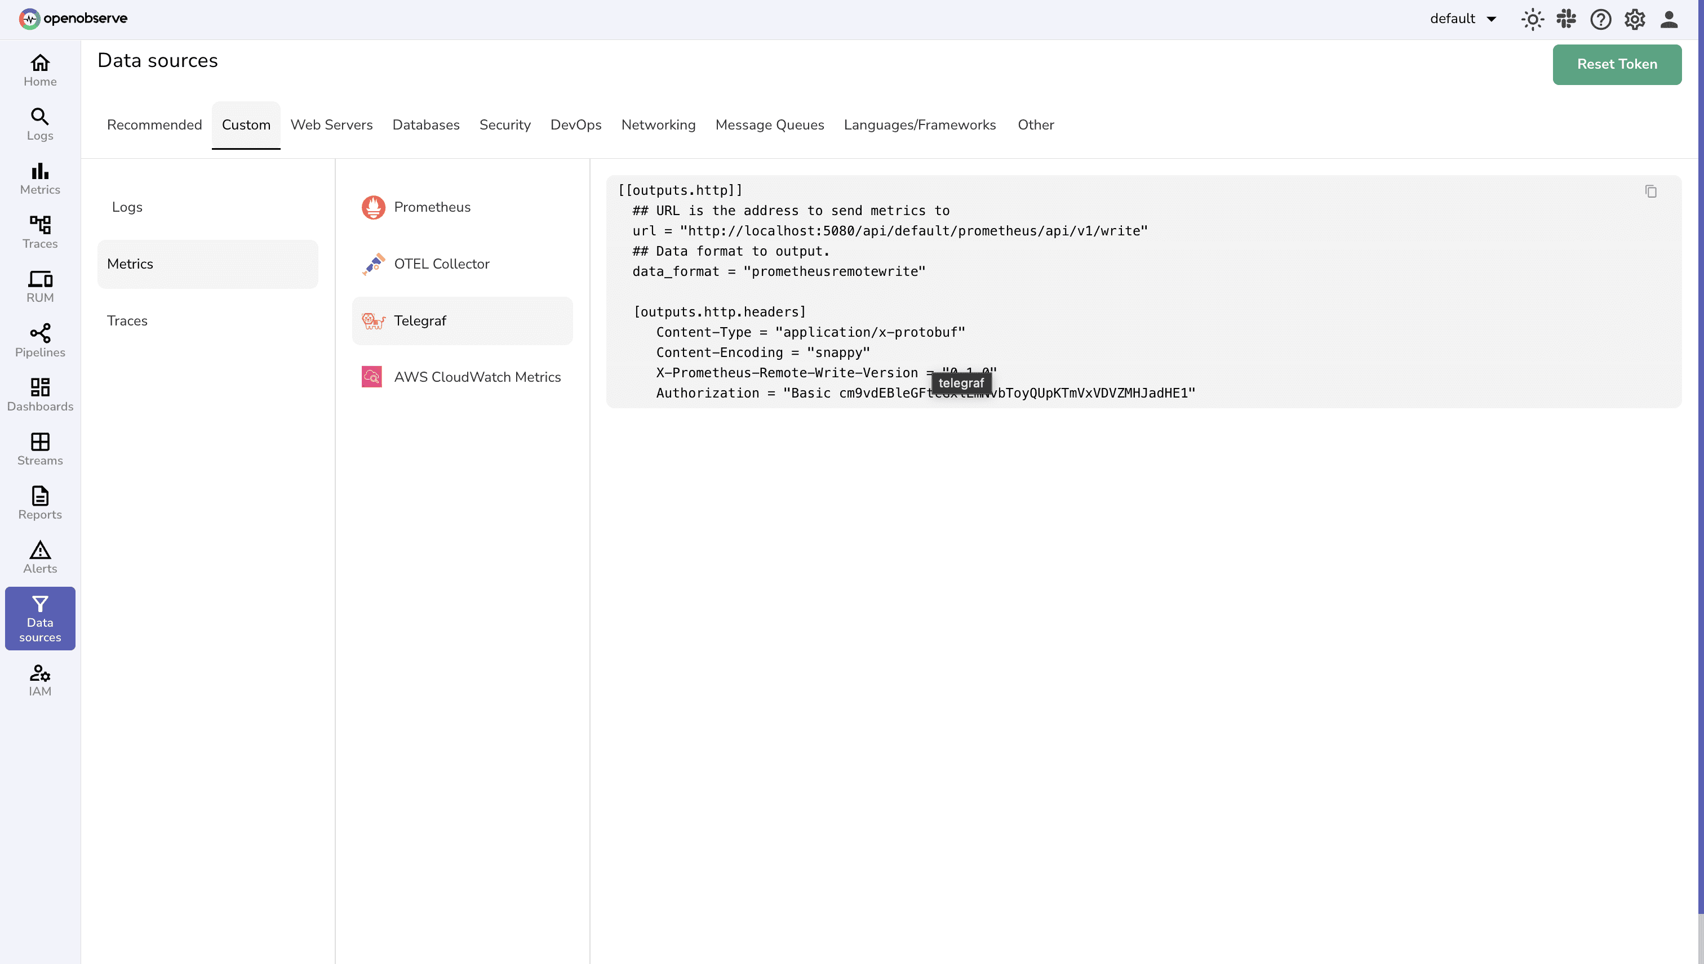Image resolution: width=1704 pixels, height=964 pixels.
Task: Select Prometheus as a metrics source
Action: pyautogui.click(x=432, y=207)
